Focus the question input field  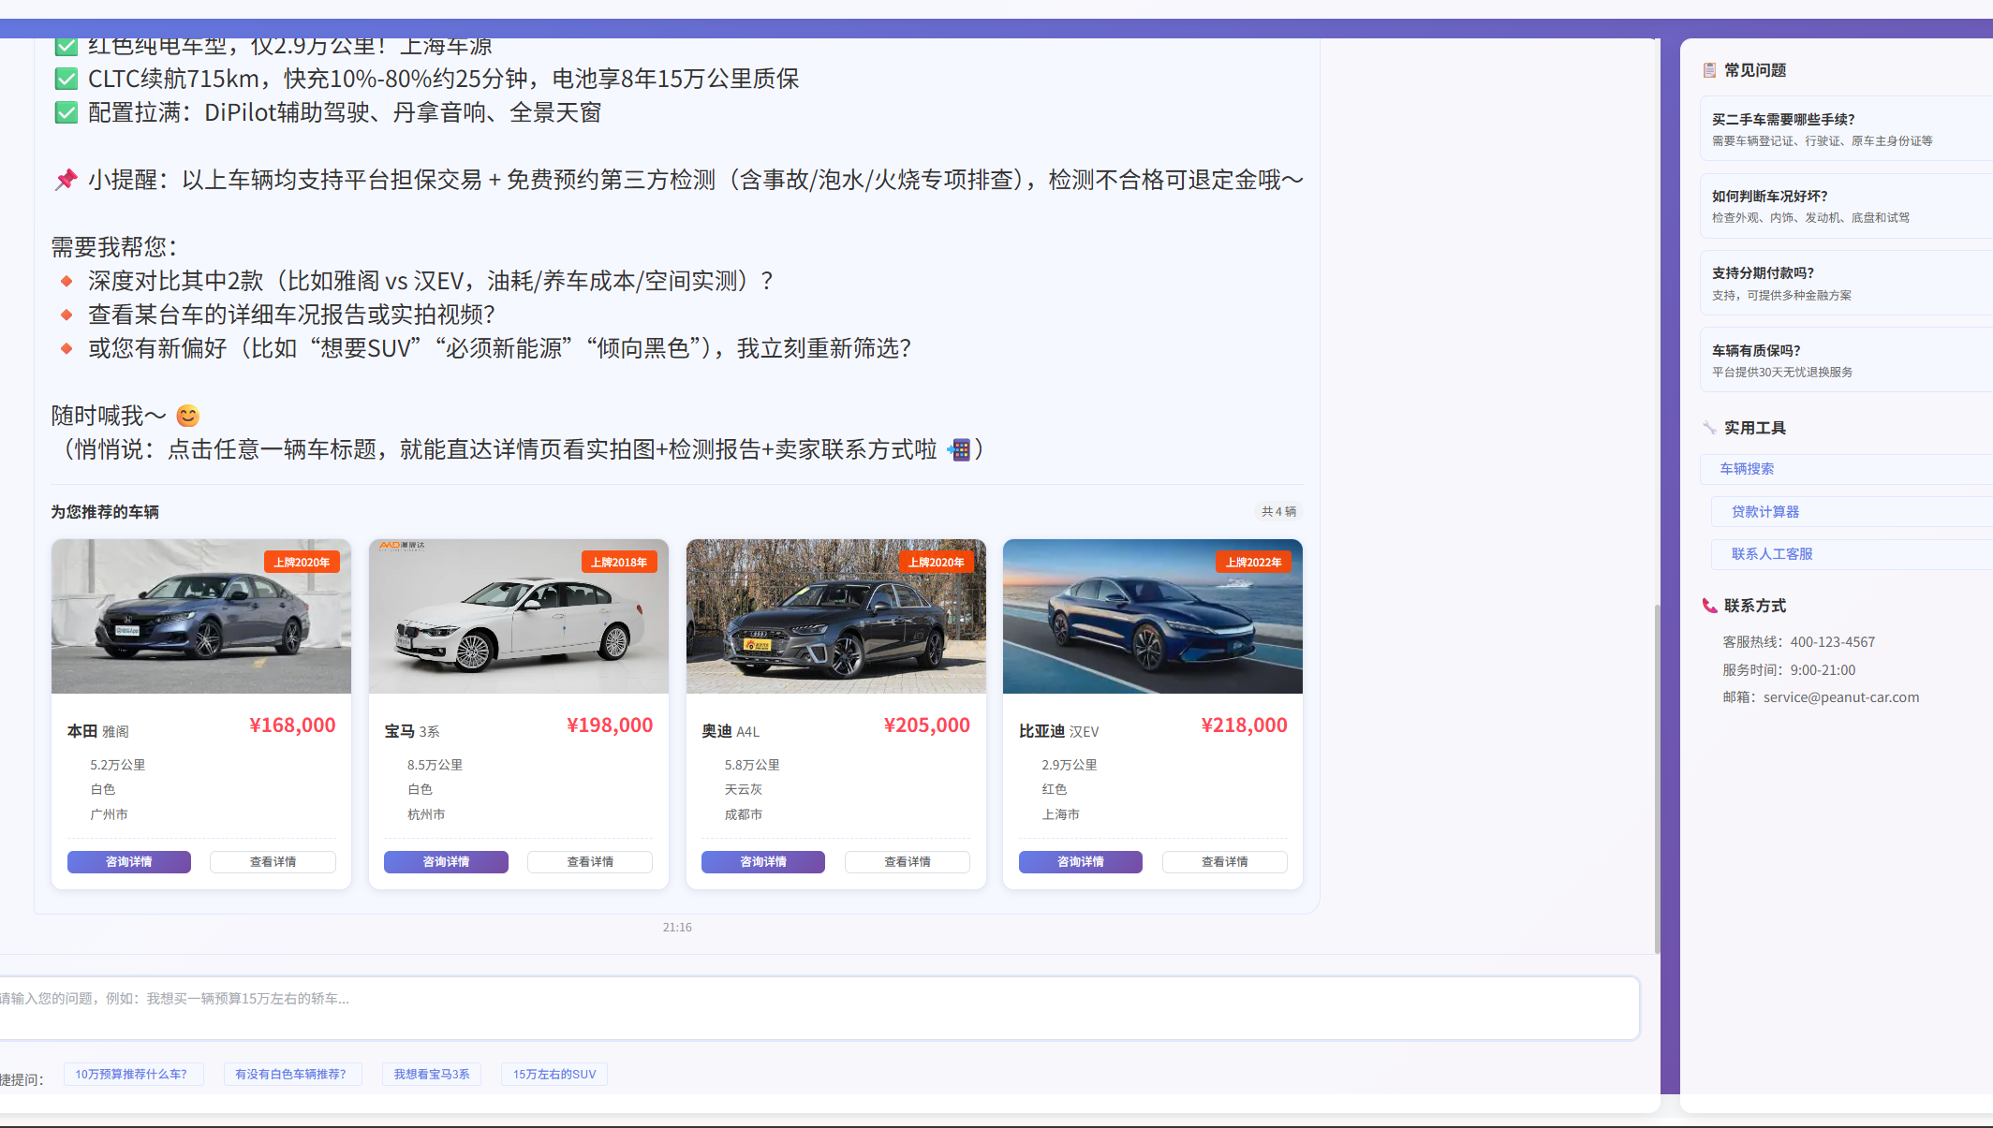point(818,1008)
